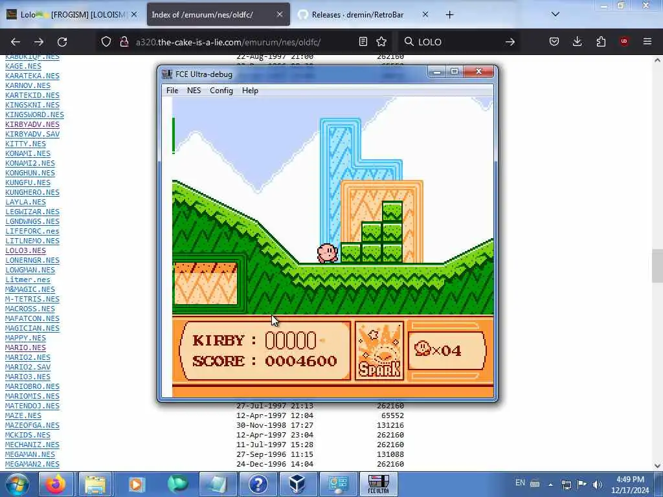Image resolution: width=663 pixels, height=497 pixels.
Task: Open the KARATEKA.NES link
Action: pyautogui.click(x=32, y=76)
